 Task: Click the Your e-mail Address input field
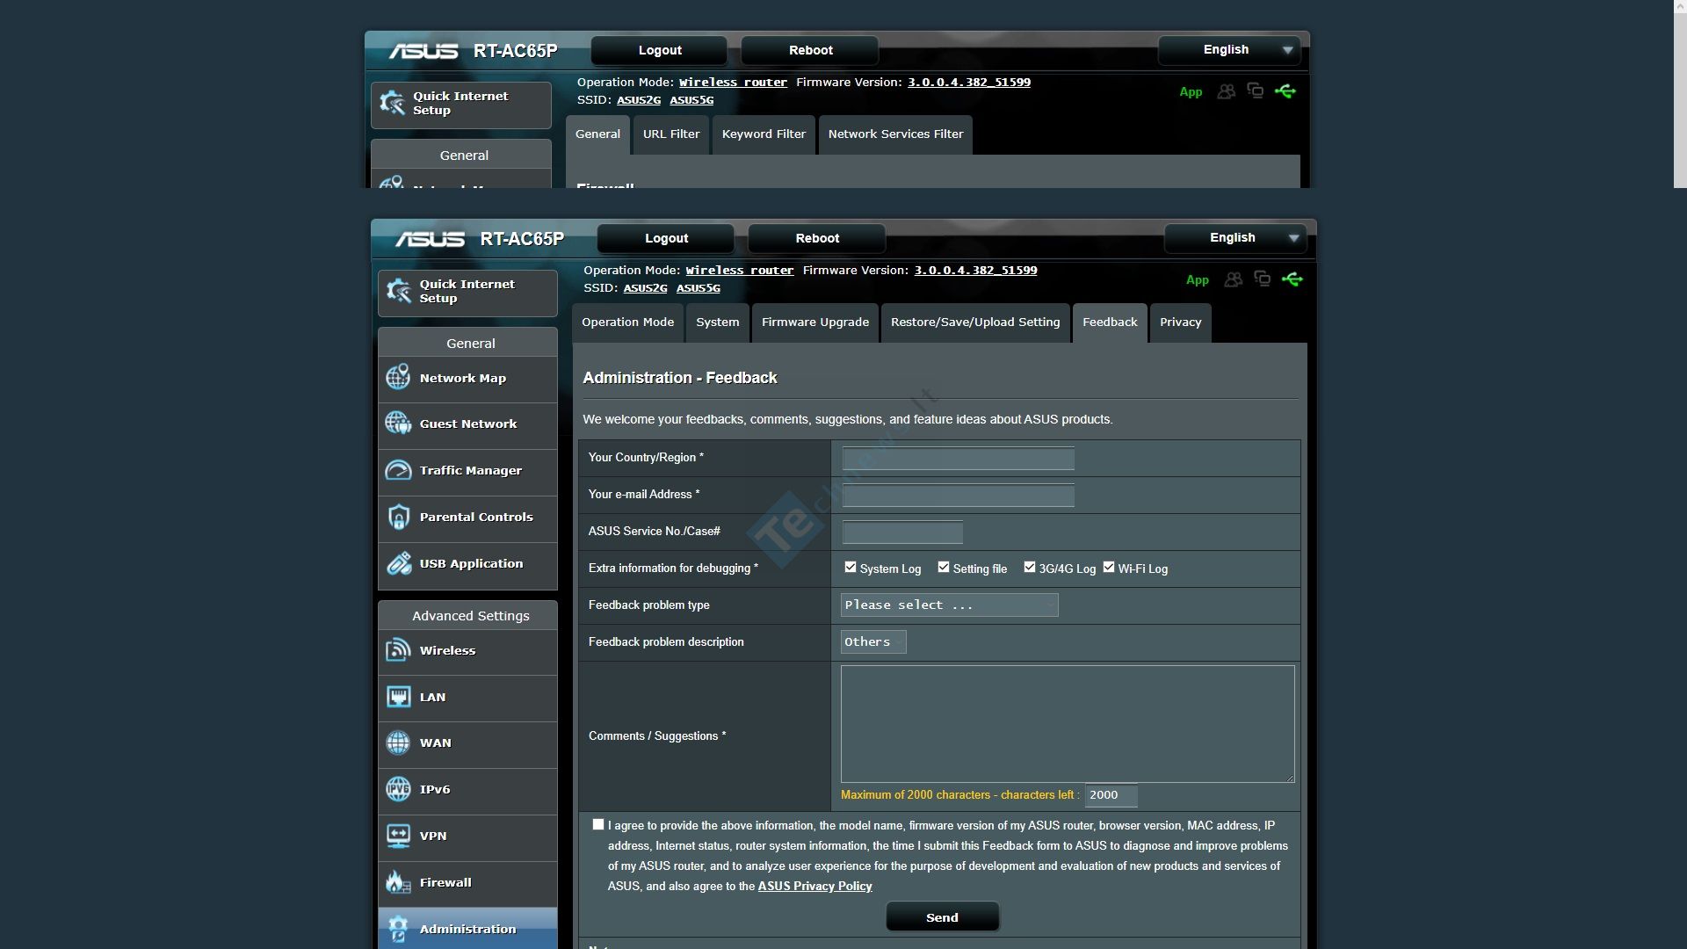click(958, 495)
